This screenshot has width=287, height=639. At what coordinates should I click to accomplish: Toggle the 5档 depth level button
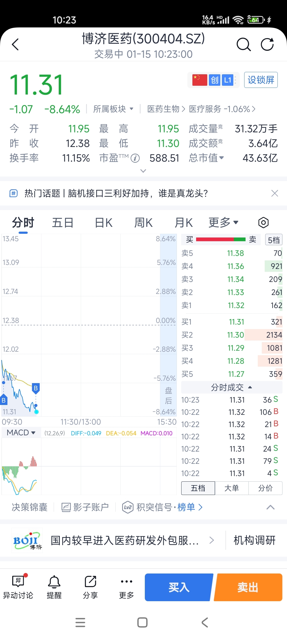[x=274, y=240]
